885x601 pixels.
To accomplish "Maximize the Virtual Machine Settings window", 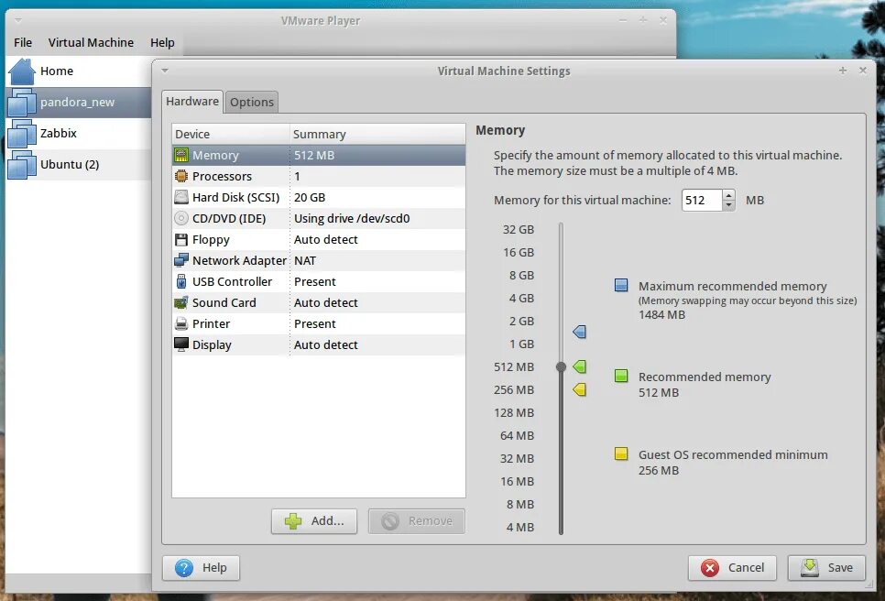I will point(843,71).
